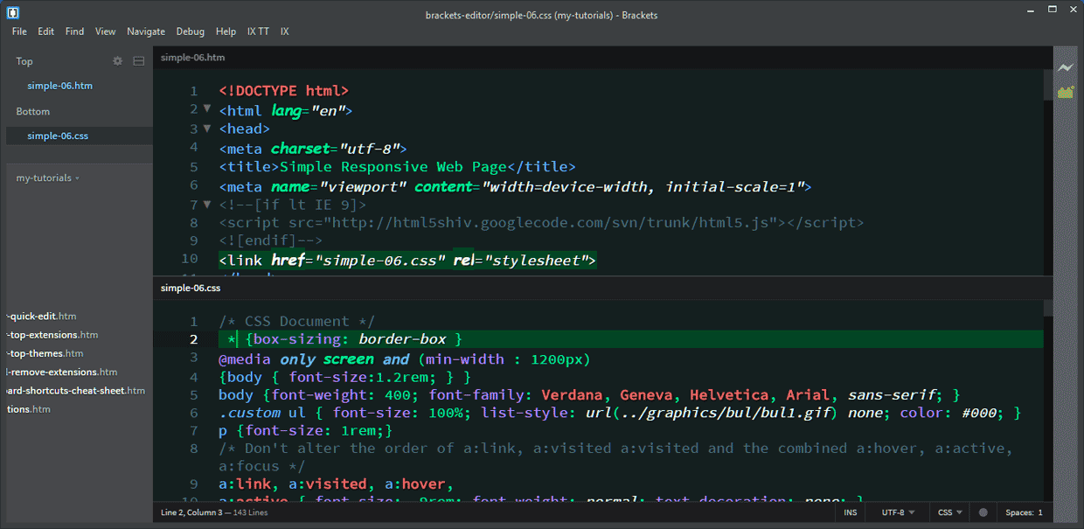Click the simple-06.htm pane header
The width and height of the screenshot is (1084, 529).
pos(193,58)
